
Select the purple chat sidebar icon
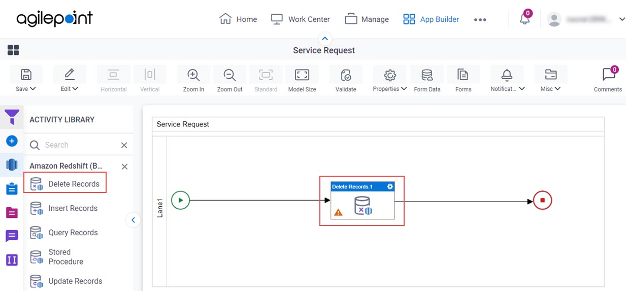pos(12,236)
